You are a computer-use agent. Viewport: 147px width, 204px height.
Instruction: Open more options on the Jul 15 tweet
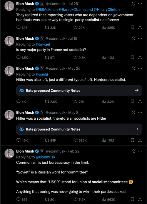click(140, 39)
